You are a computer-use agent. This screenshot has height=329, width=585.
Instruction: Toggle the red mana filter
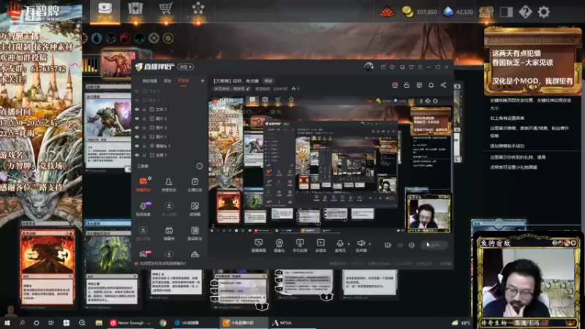pyautogui.click(x=125, y=38)
